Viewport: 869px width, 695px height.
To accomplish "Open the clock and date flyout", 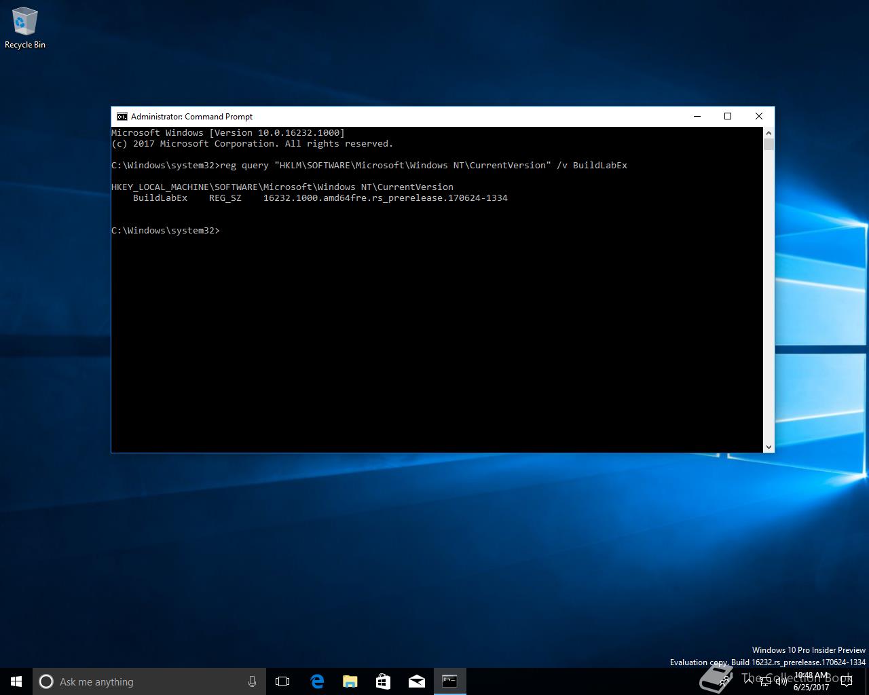I will (811, 681).
